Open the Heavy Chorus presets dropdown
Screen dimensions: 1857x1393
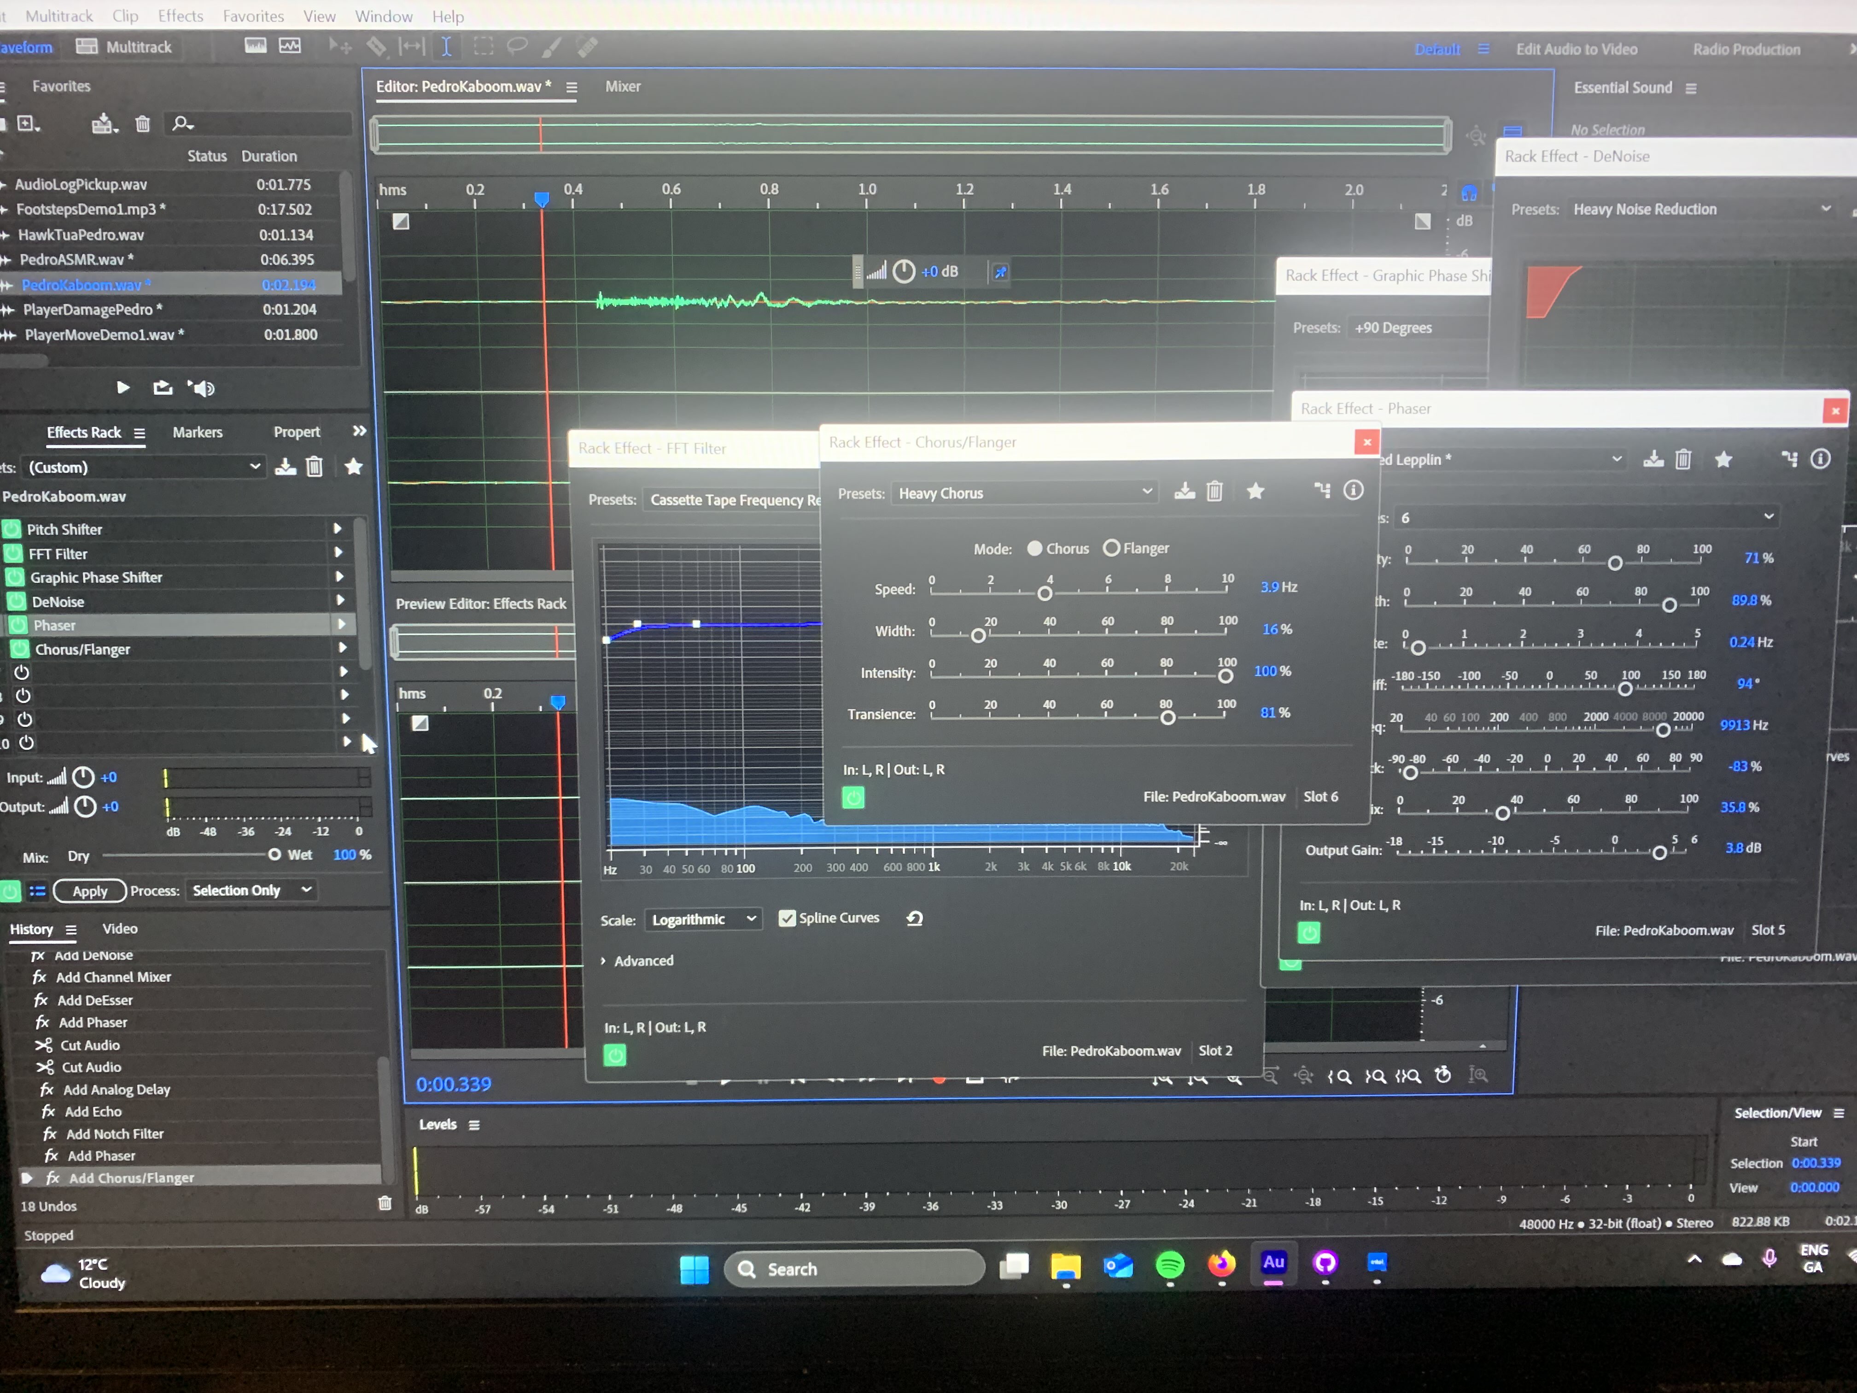tap(1025, 493)
